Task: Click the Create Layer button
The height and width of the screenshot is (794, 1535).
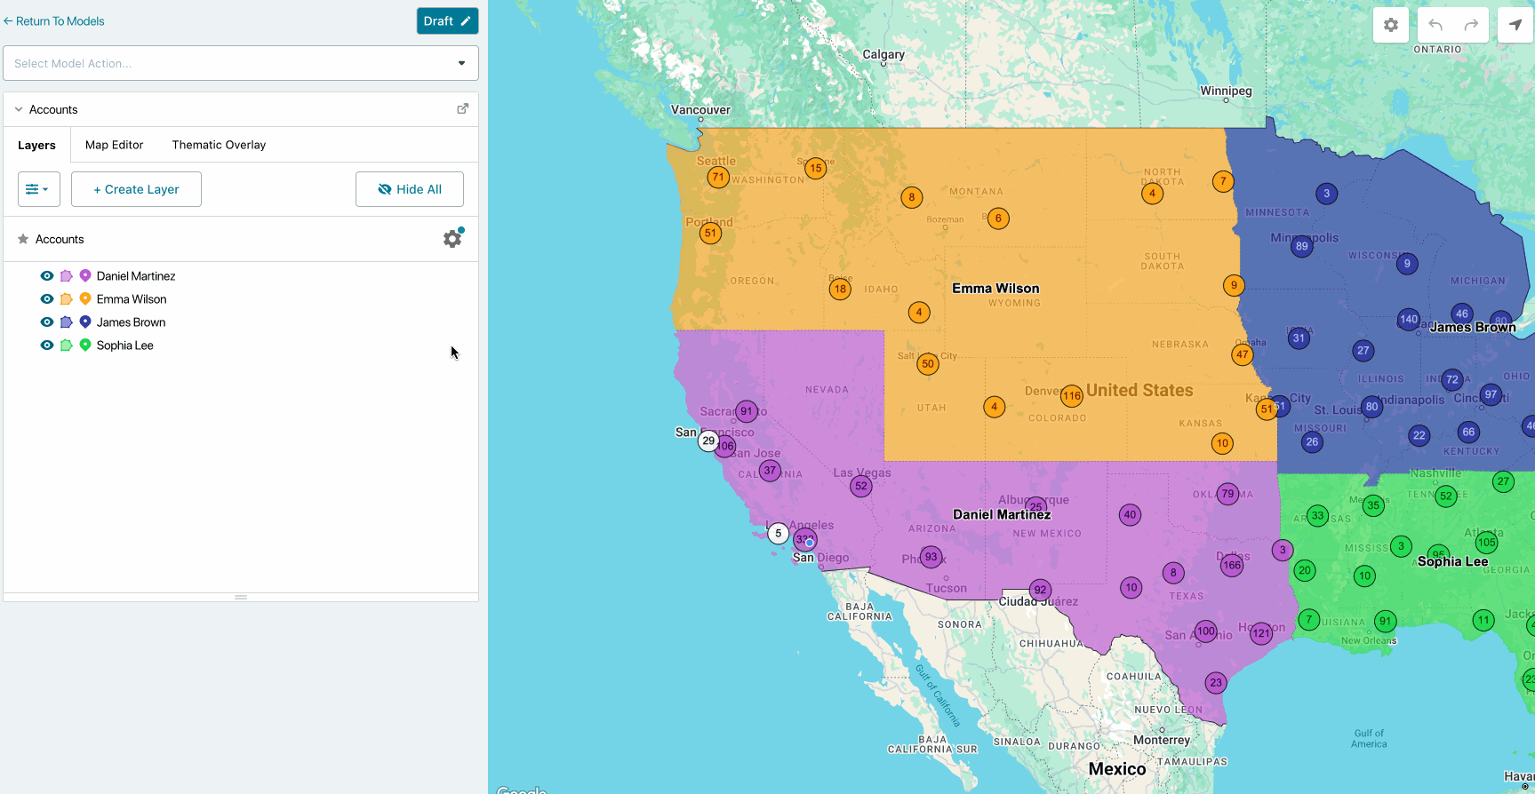Action: point(136,189)
